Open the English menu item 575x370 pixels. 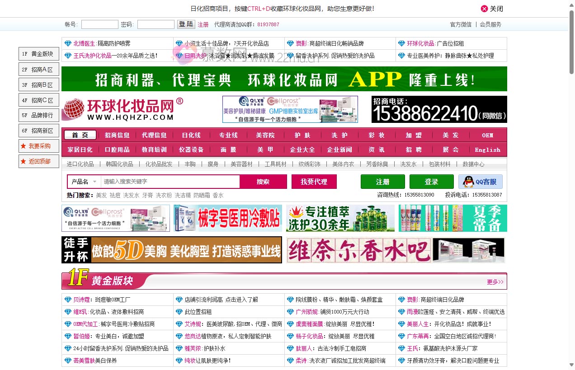pos(488,149)
